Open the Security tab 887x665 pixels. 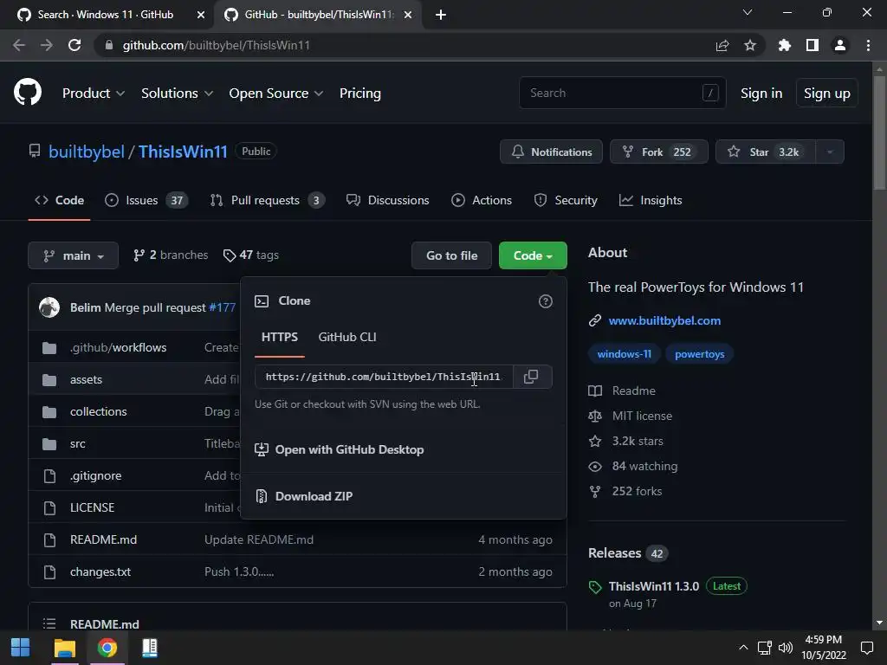(566, 201)
